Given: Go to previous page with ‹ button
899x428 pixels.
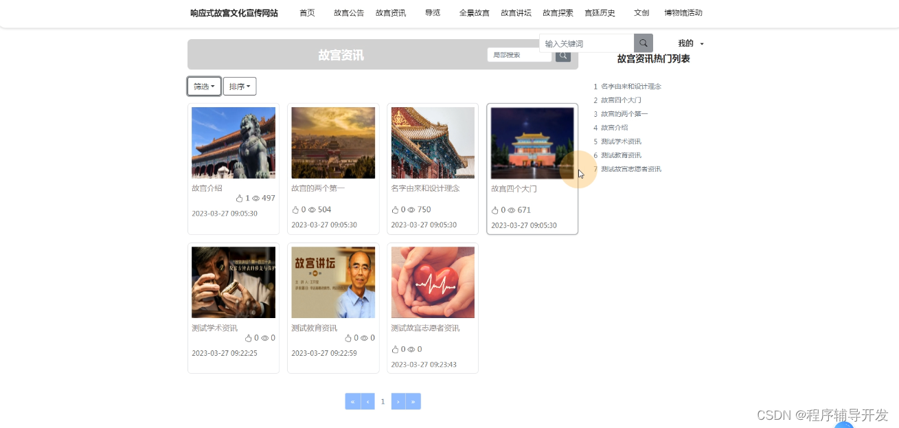Looking at the screenshot, I should pyautogui.click(x=367, y=401).
